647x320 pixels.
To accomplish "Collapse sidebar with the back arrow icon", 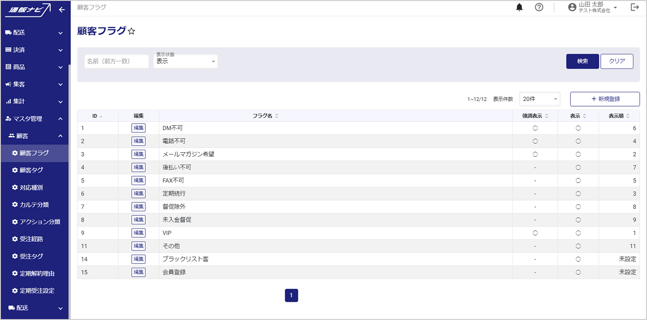I will 61,9.
